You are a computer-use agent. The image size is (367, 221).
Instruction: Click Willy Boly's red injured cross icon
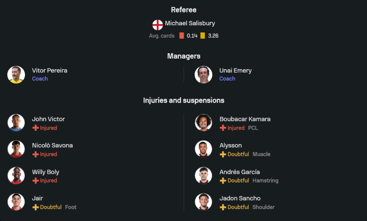point(36,181)
